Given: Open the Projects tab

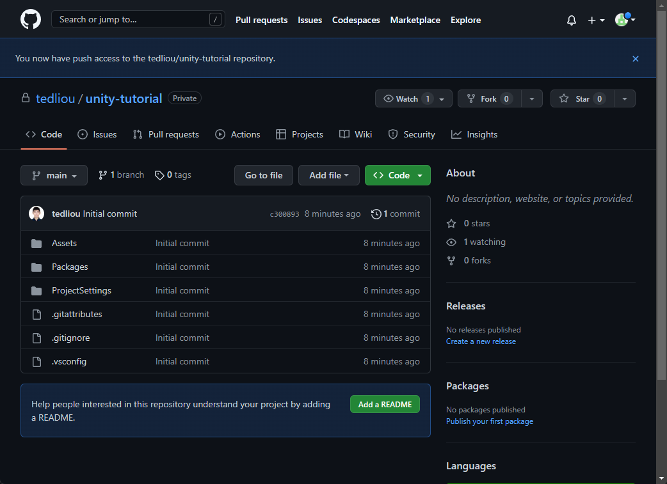Looking at the screenshot, I should tap(300, 134).
